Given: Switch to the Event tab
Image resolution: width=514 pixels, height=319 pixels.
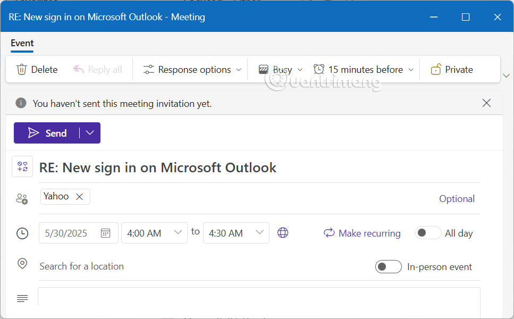Looking at the screenshot, I should pyautogui.click(x=22, y=44).
